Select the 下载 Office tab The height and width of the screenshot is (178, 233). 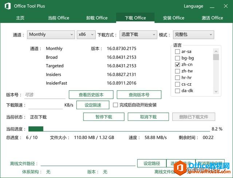pos(135,18)
